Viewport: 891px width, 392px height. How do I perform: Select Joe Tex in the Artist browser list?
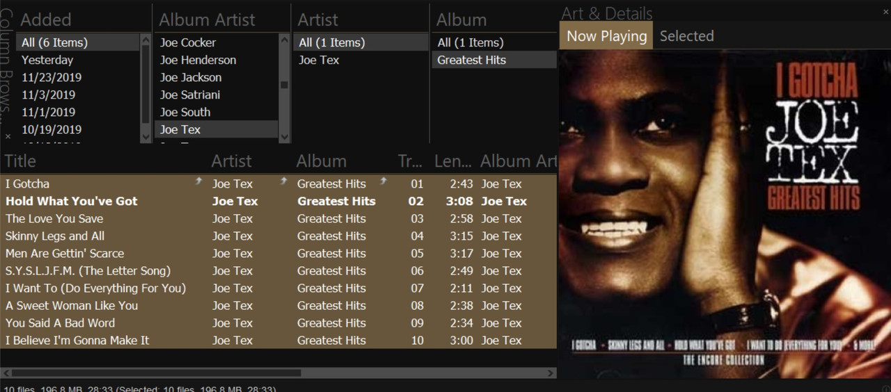(x=361, y=60)
